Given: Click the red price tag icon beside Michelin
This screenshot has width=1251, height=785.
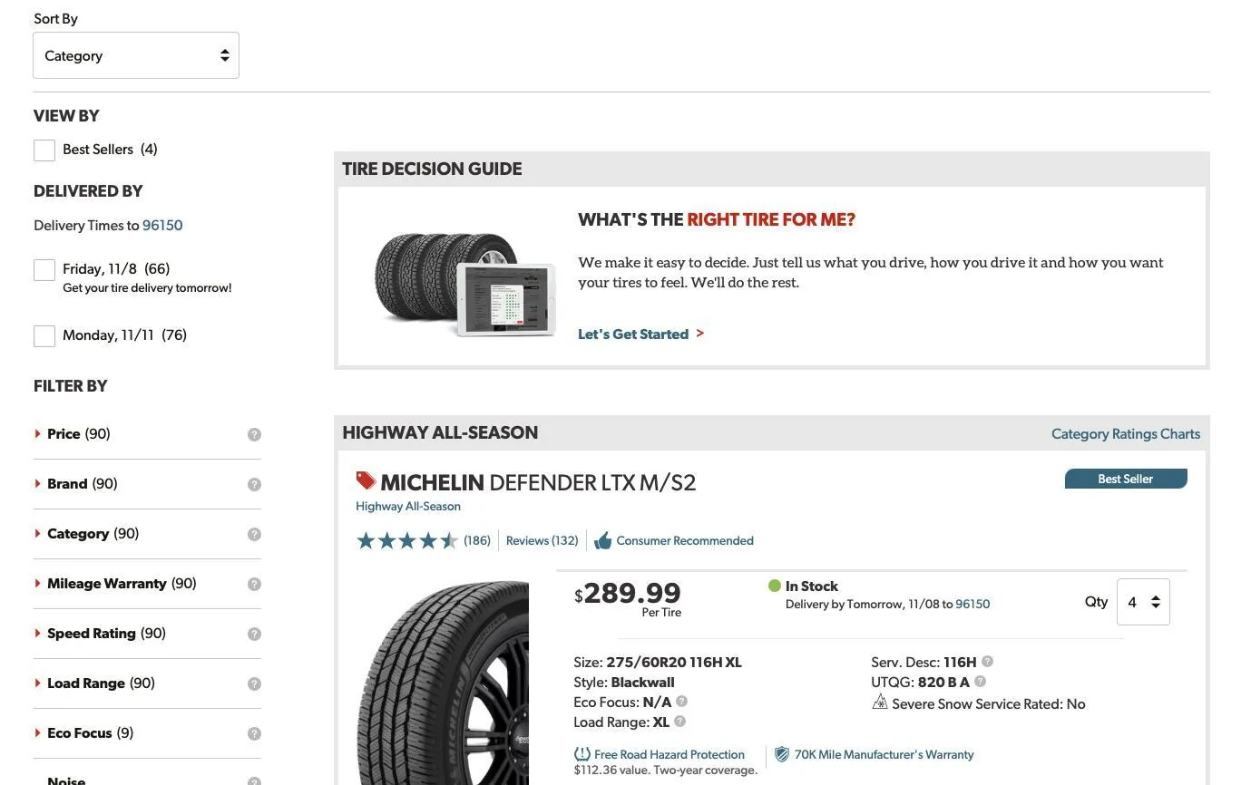Looking at the screenshot, I should tap(366, 480).
